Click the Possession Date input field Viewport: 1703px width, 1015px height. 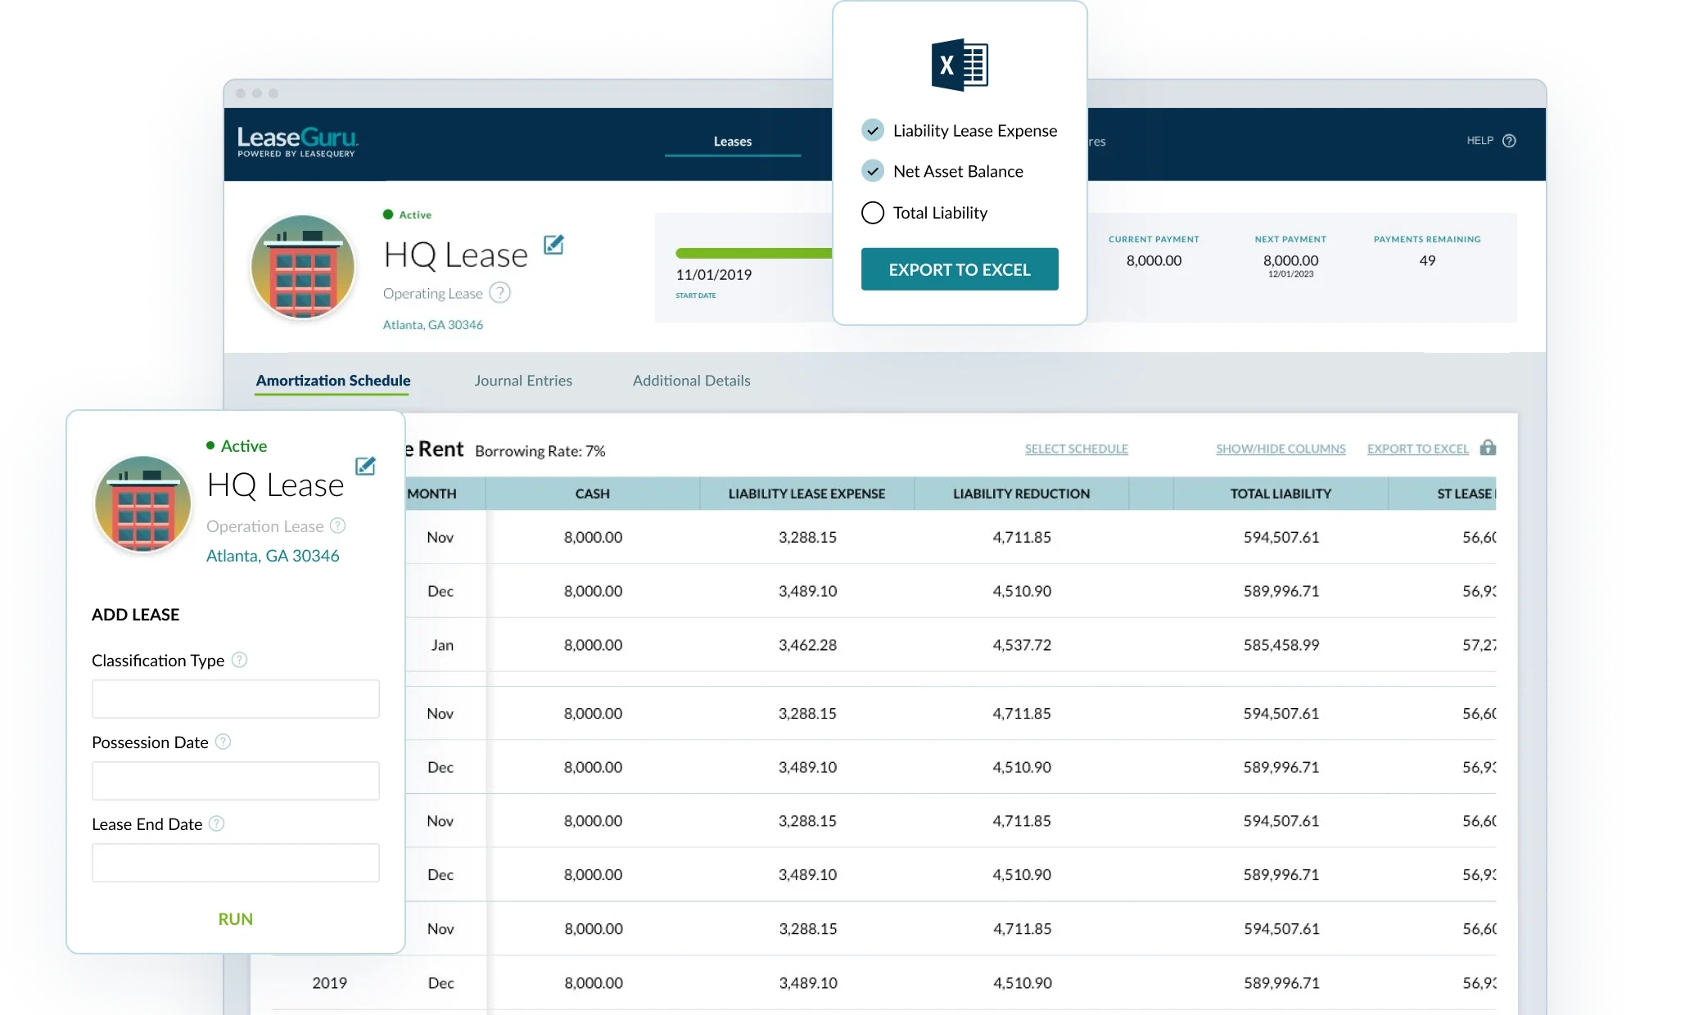coord(235,780)
